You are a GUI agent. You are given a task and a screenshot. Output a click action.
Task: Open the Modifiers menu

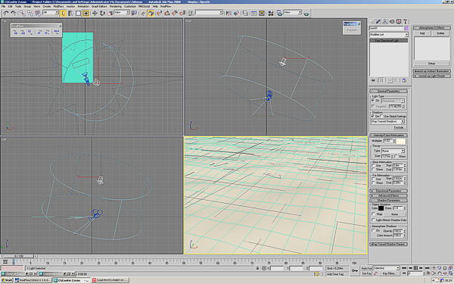click(x=58, y=6)
